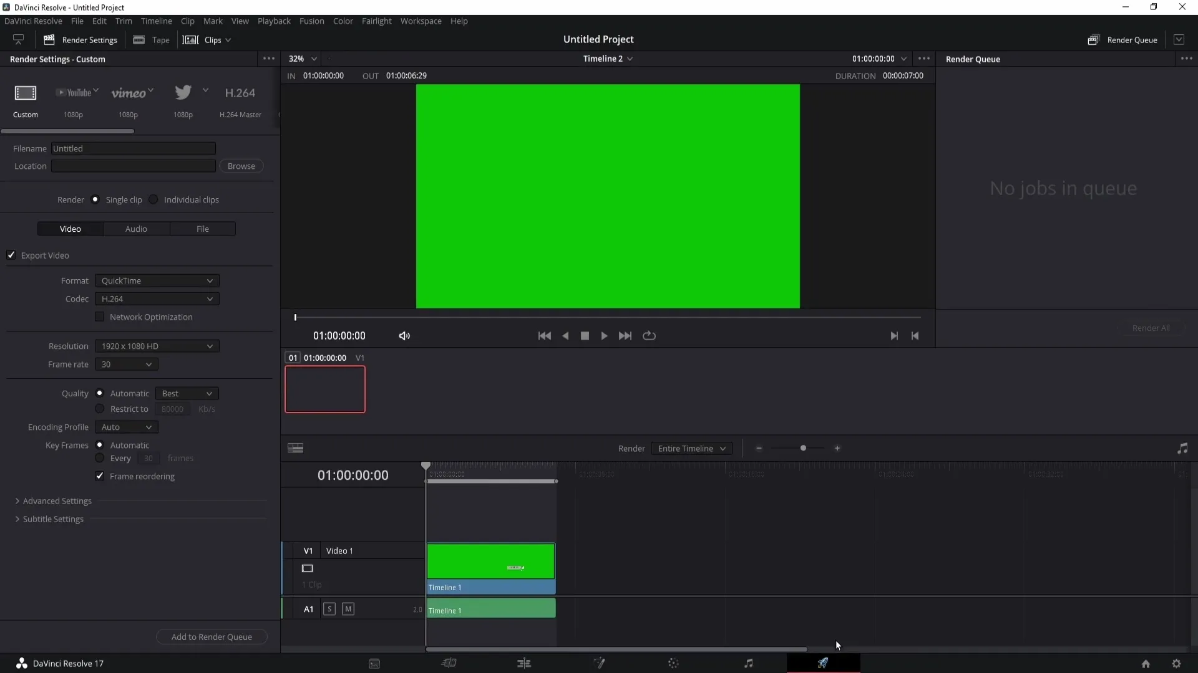The width and height of the screenshot is (1198, 673).
Task: Click the Fusion page icon in taskbar
Action: pyautogui.click(x=599, y=663)
